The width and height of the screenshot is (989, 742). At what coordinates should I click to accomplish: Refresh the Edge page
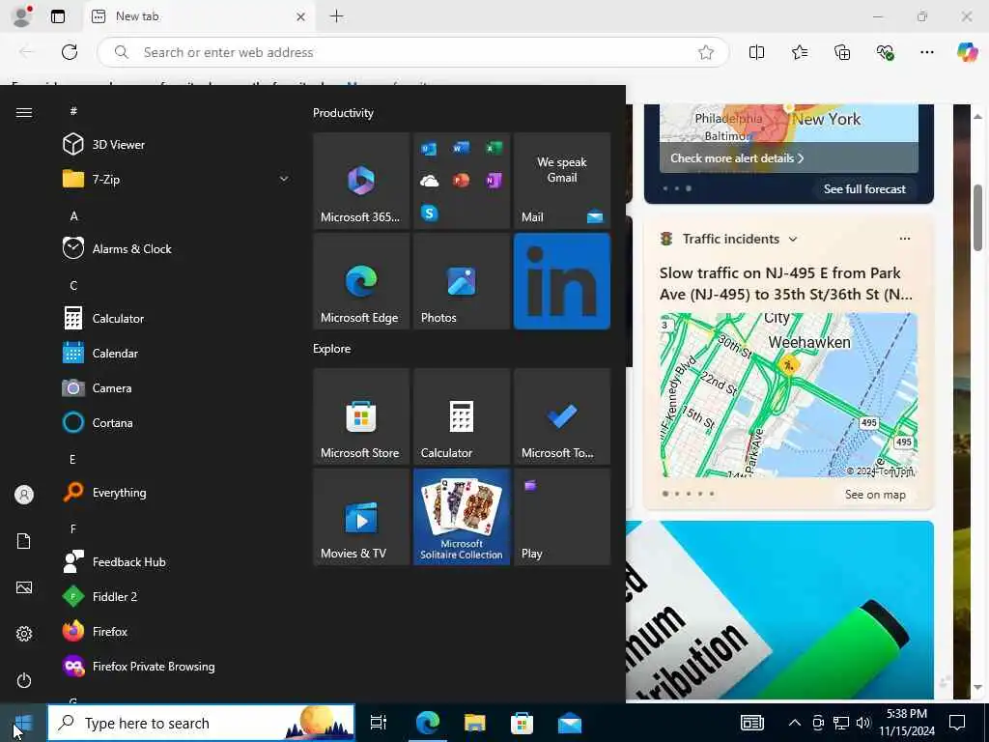point(70,52)
